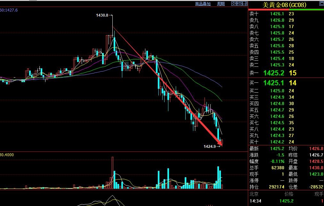Image resolution: width=324 pixels, height=206 pixels.
Task: Toggle the split panel layout icon
Action: tap(245, 4)
